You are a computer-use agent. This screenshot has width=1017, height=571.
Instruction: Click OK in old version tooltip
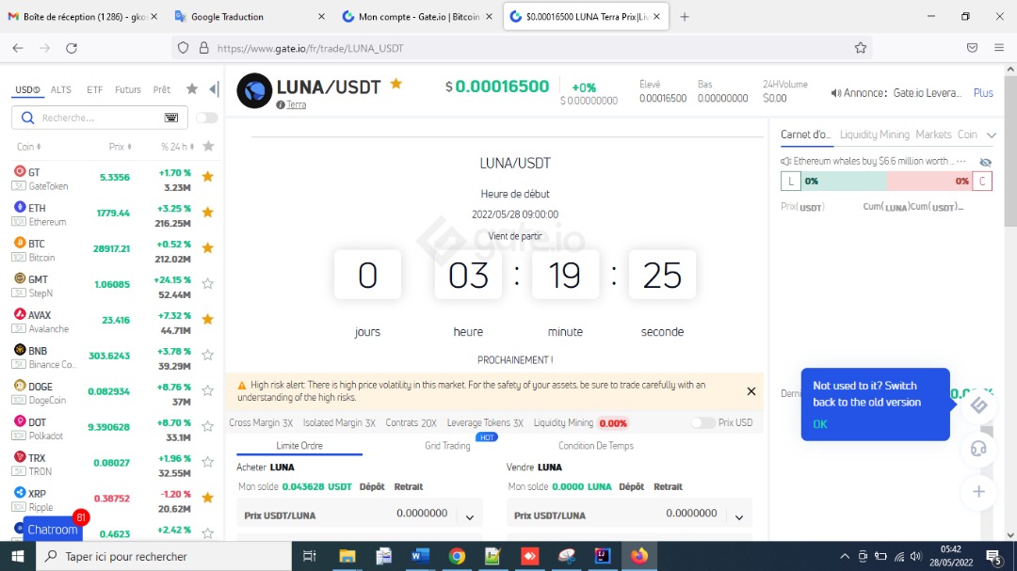(x=820, y=424)
